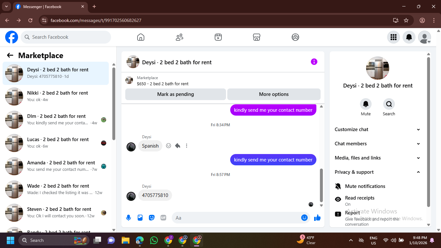The width and height of the screenshot is (441, 248).
Task: Go to Facebook home via logo
Action: [12, 37]
